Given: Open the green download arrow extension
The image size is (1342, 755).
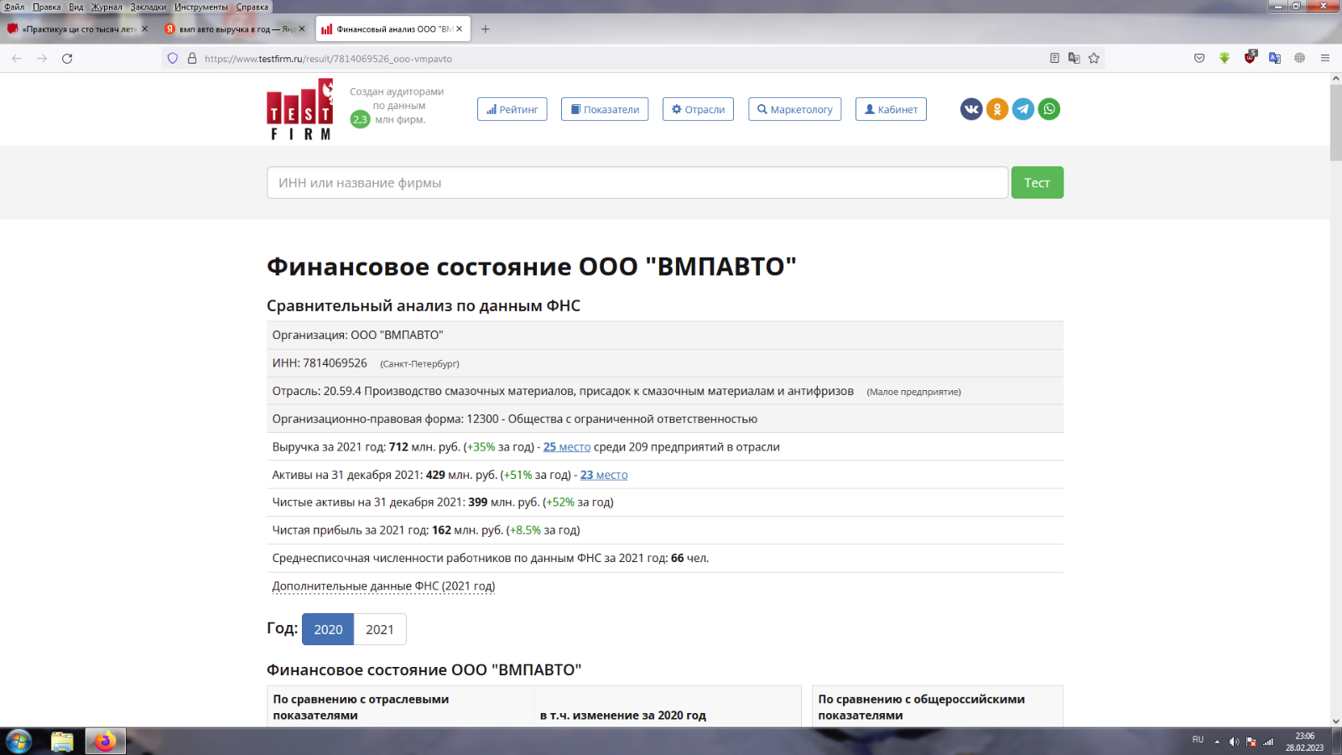Looking at the screenshot, I should click(1225, 59).
